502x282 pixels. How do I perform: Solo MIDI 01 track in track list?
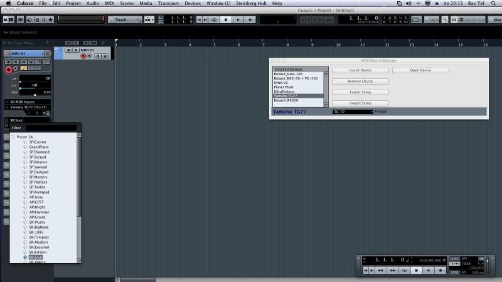pyautogui.click(x=75, y=50)
